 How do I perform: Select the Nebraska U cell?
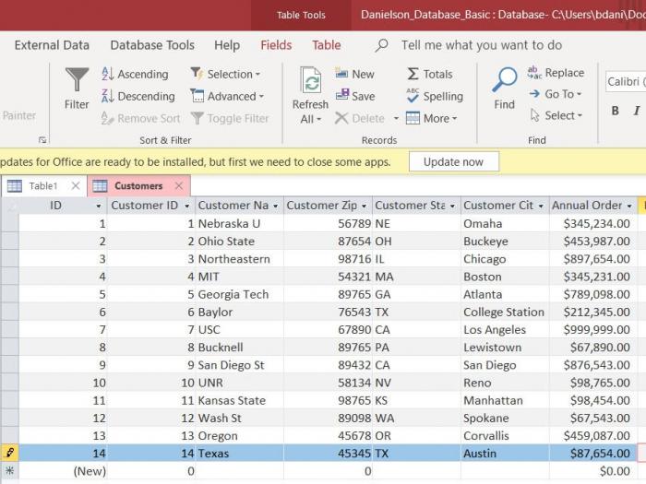[x=240, y=223]
